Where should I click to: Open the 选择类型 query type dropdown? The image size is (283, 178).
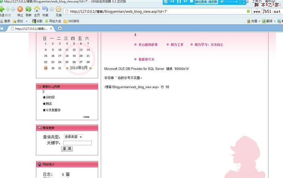pyautogui.click(x=73, y=137)
